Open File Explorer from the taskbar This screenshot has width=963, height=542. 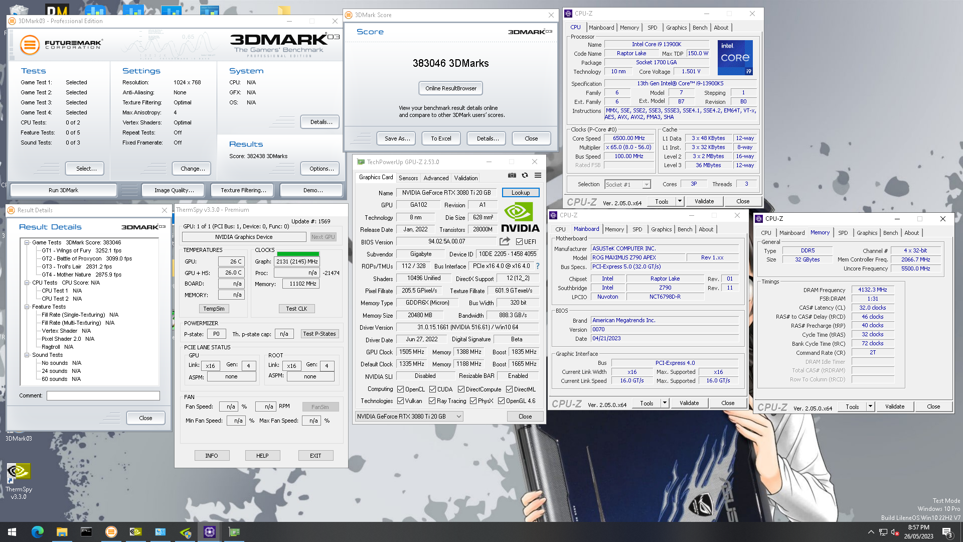(62, 532)
